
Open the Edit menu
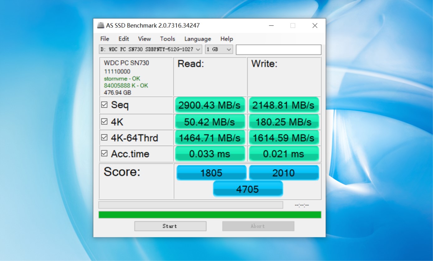click(x=123, y=39)
